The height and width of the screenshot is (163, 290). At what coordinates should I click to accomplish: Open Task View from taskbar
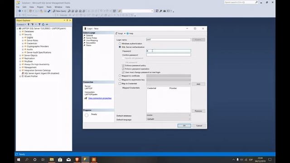click(x=43, y=159)
